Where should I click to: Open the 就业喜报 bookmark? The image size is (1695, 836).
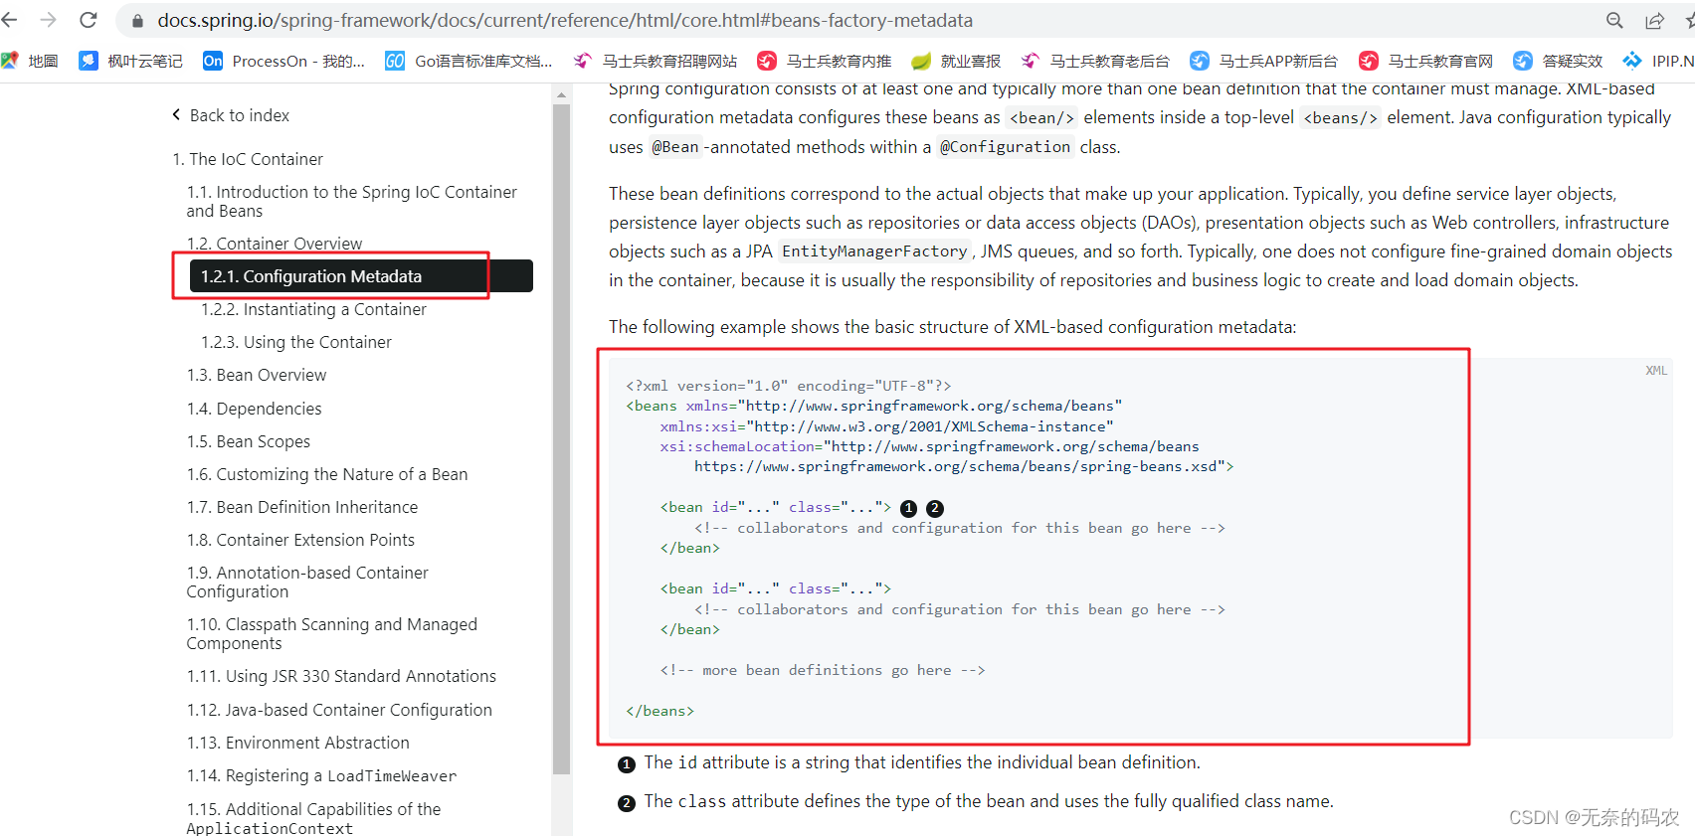click(x=956, y=61)
